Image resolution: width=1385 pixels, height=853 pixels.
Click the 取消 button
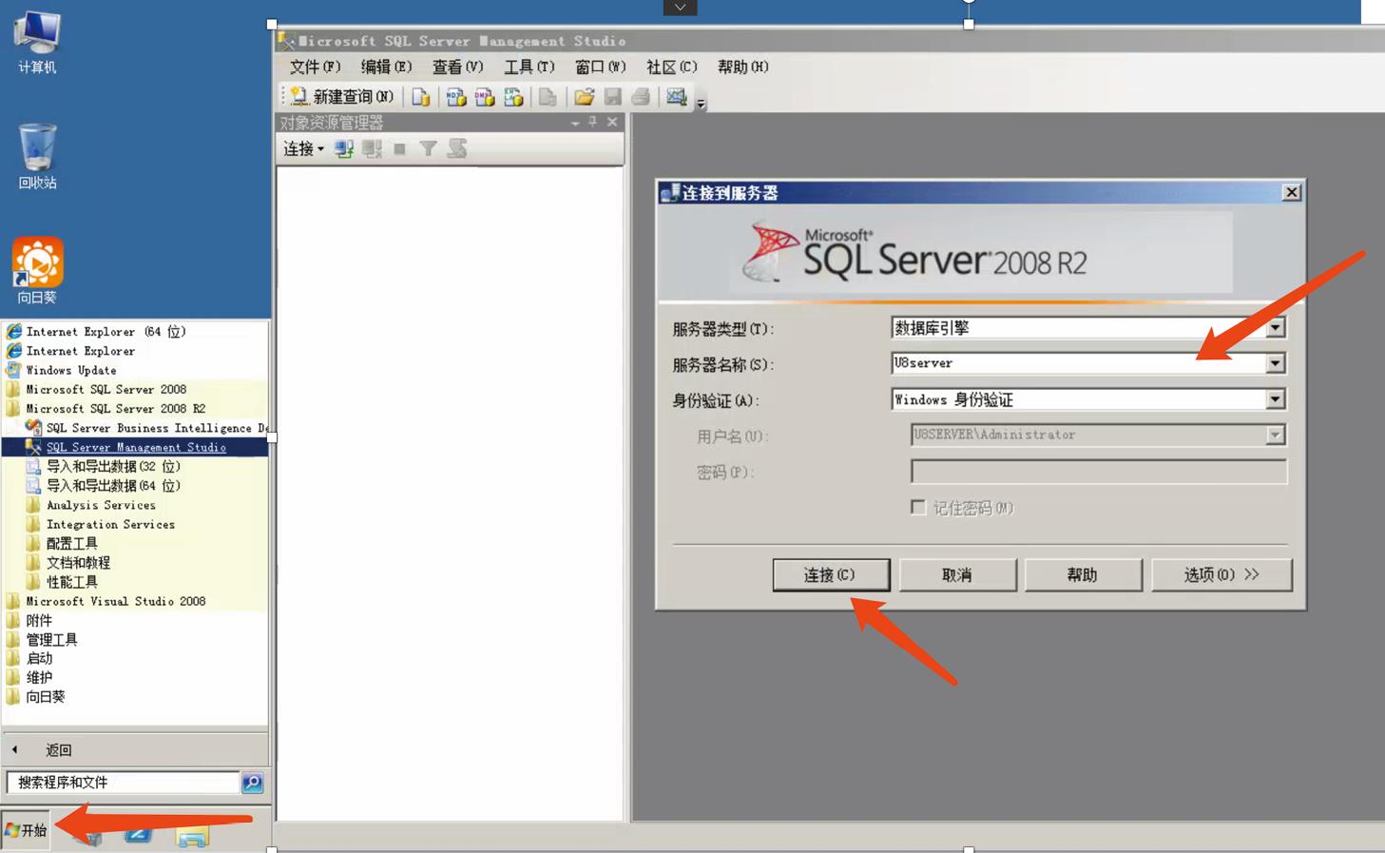click(957, 575)
